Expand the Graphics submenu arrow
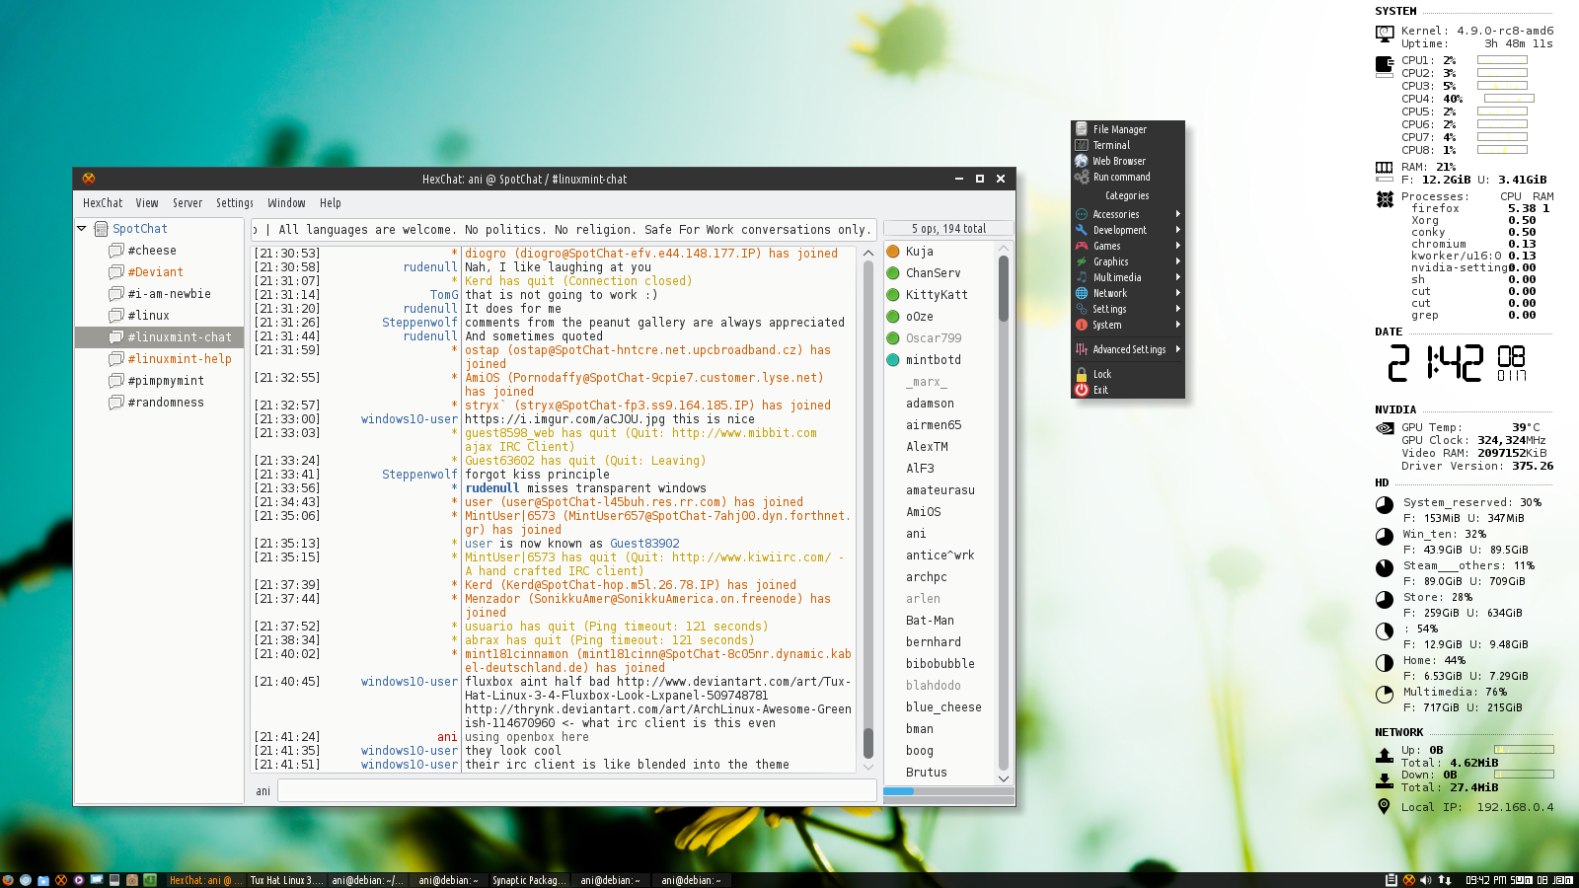This screenshot has height=888, width=1579. (x=1177, y=261)
